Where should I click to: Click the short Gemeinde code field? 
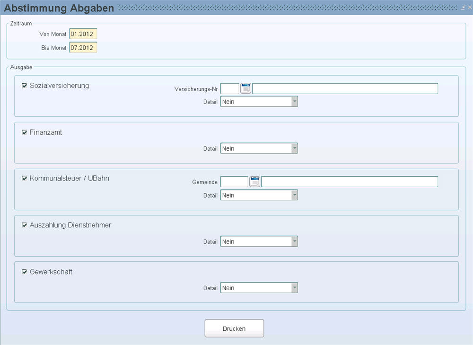[x=234, y=181]
